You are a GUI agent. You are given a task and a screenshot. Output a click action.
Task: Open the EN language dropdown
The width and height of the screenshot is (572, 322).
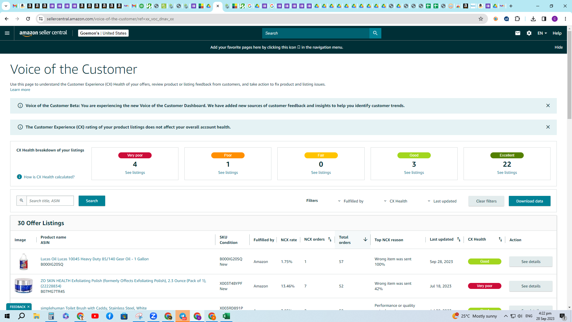point(542,33)
